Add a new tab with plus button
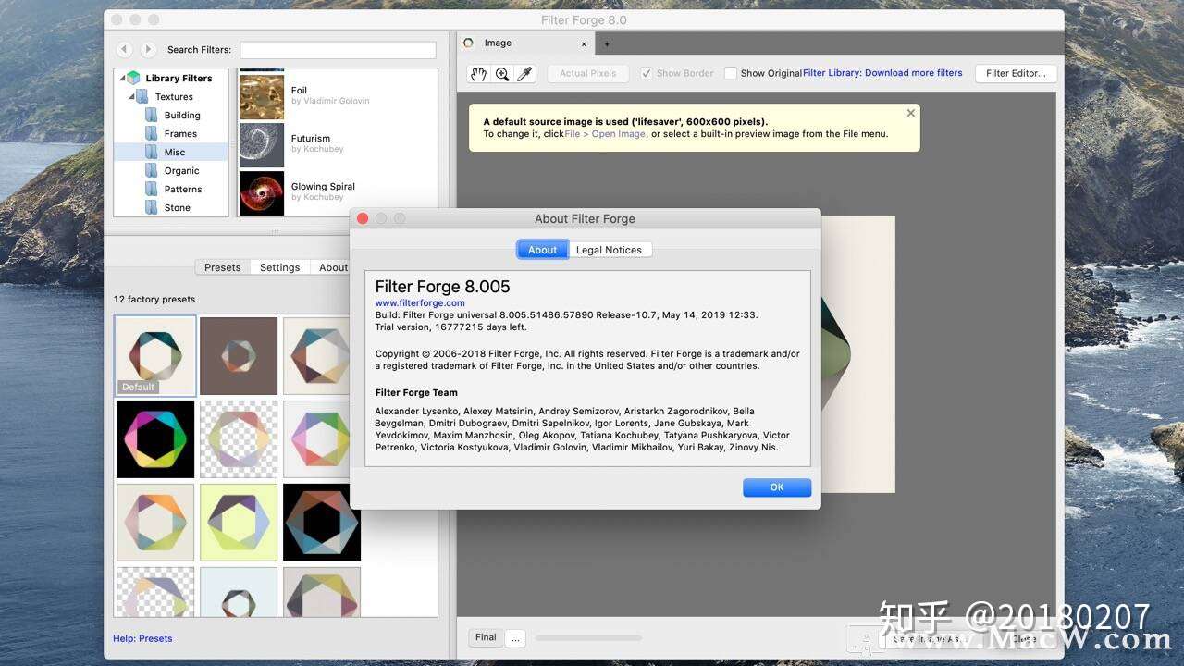Screen dimensions: 1184x666 coord(607,43)
